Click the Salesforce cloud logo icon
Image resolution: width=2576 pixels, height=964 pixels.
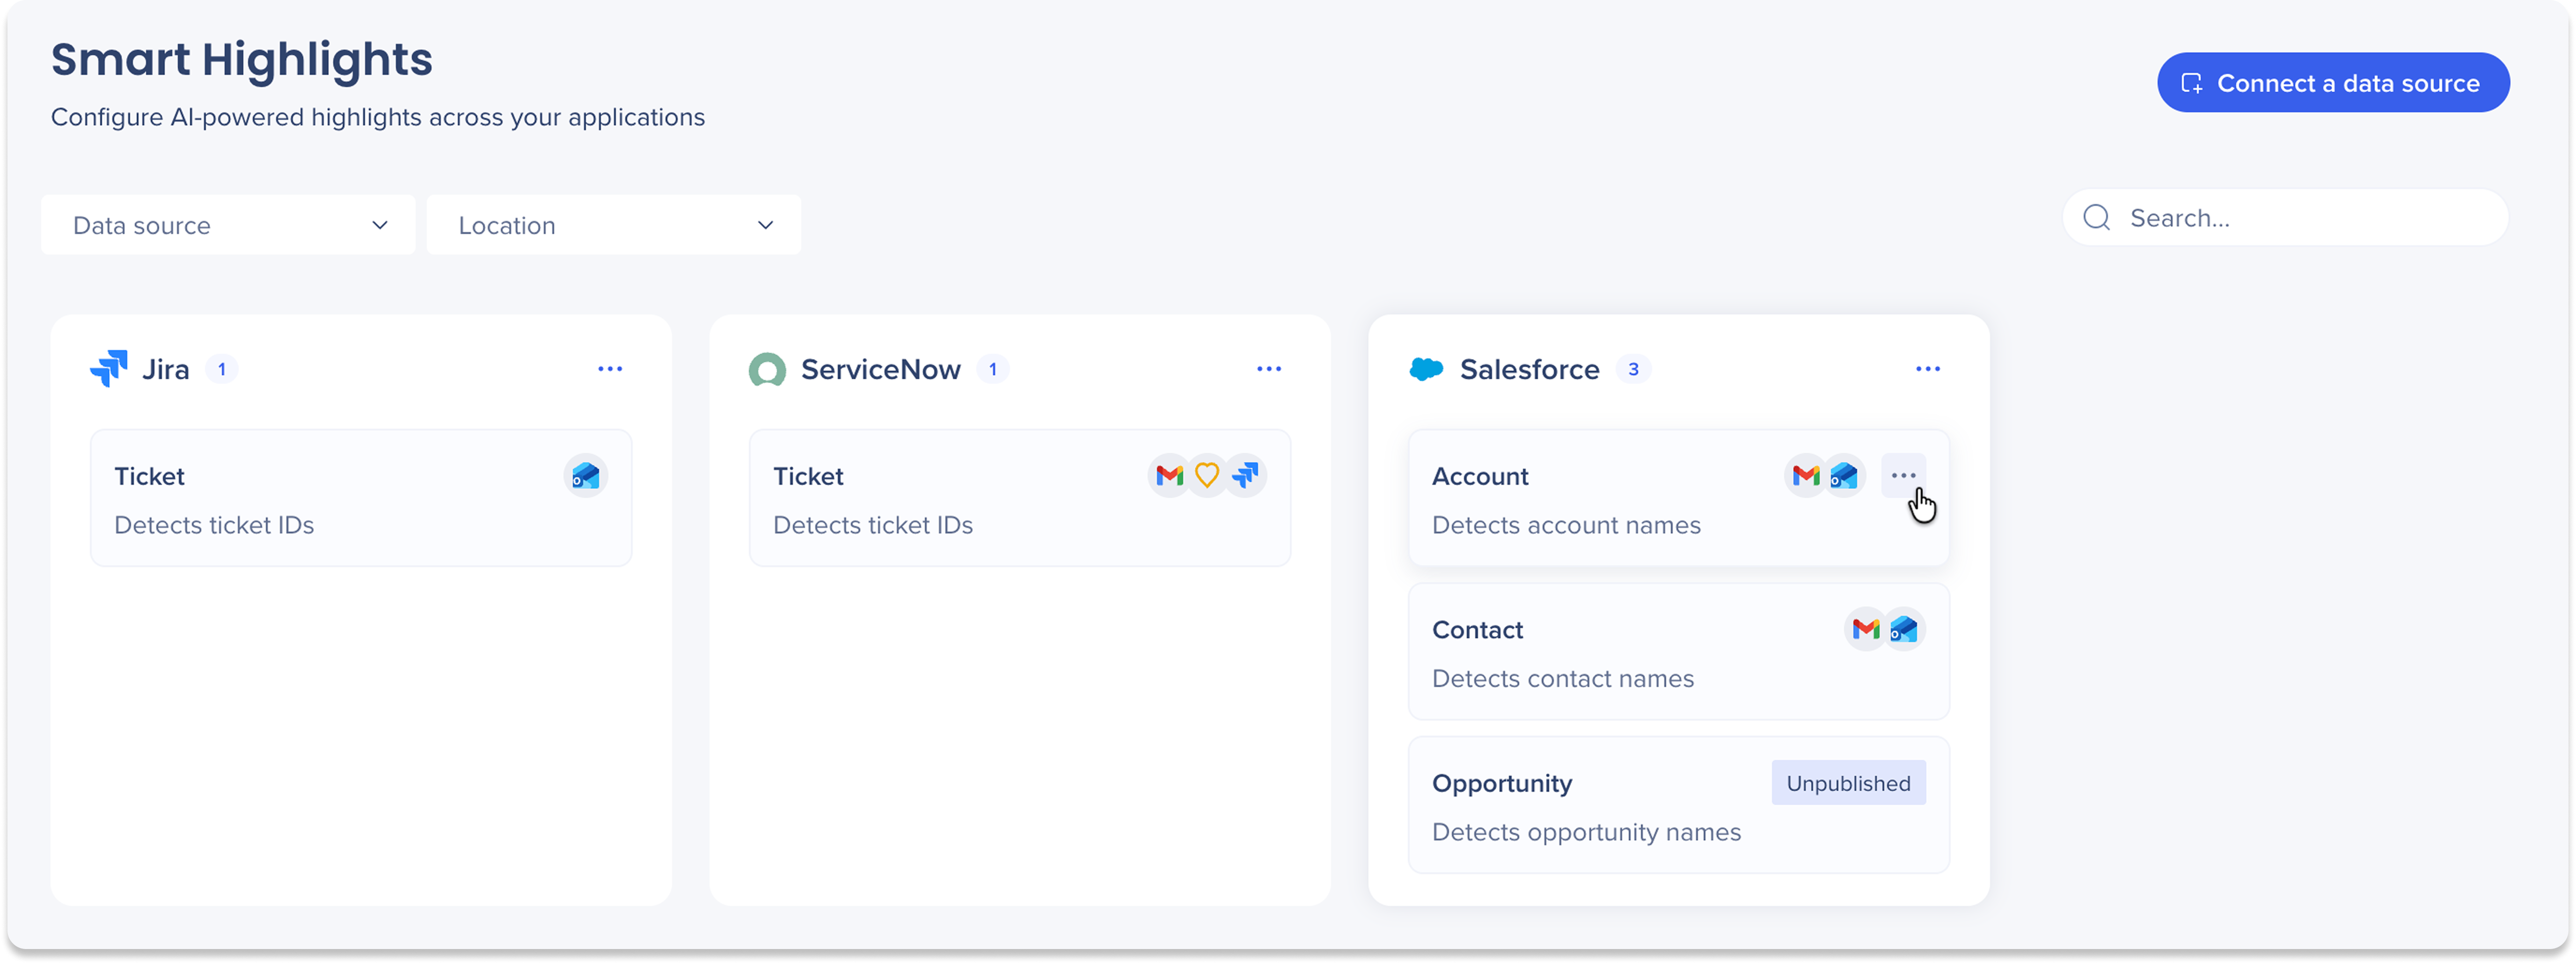[1426, 369]
